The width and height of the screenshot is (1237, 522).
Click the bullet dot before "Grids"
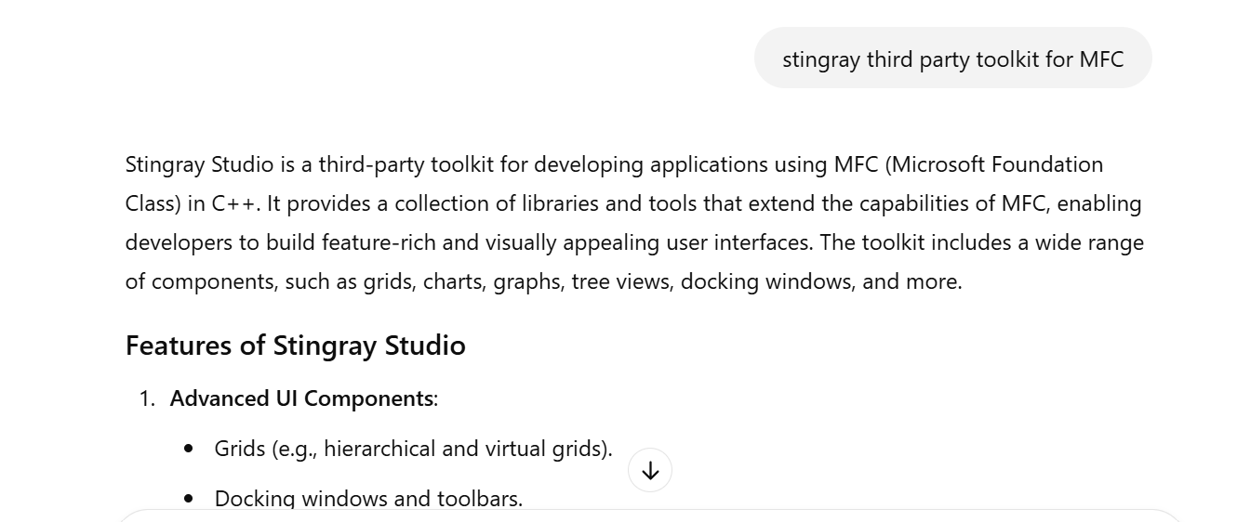tap(189, 449)
